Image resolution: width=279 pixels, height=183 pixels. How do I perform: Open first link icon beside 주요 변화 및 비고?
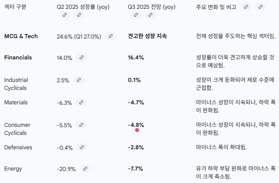tap(246, 7)
